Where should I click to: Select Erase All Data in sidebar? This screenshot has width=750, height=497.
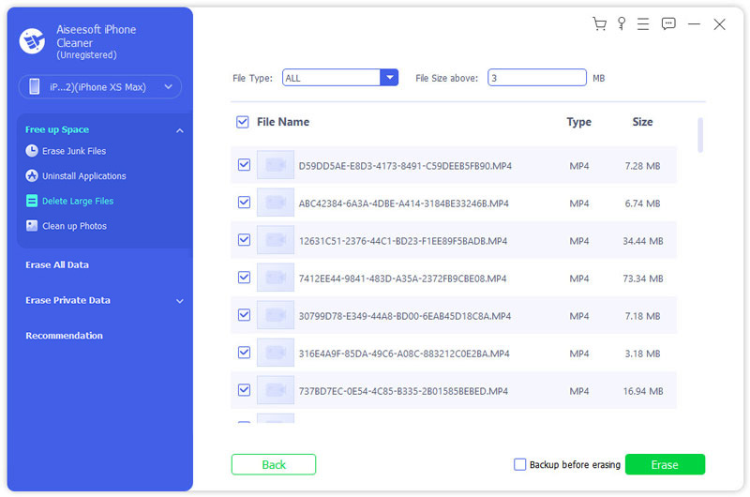tap(57, 265)
